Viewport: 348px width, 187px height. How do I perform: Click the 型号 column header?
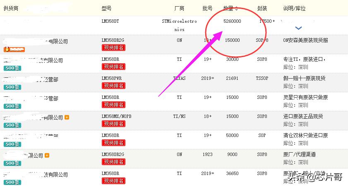(106, 9)
